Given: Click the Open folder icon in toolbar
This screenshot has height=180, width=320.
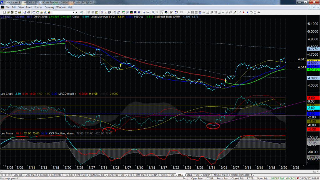Looking at the screenshot, I should (8, 12).
